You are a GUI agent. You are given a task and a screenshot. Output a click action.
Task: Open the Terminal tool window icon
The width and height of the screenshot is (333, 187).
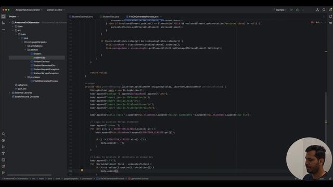pos(4,160)
